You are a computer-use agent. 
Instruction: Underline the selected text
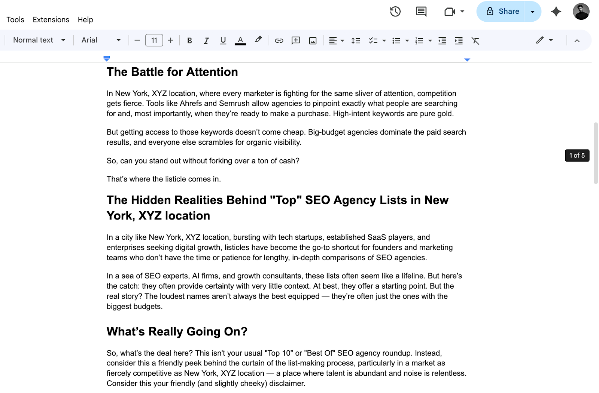point(223,40)
